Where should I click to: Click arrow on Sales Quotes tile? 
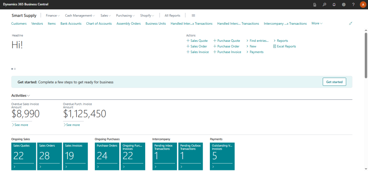click(15, 167)
